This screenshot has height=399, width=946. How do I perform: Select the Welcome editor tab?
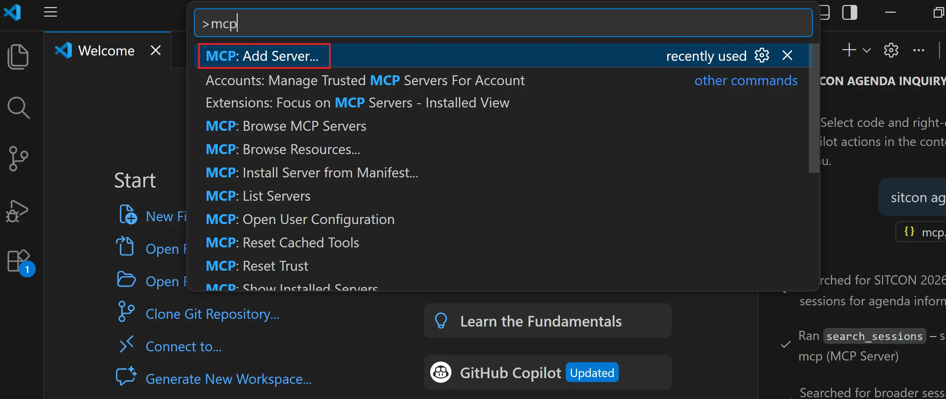click(106, 51)
